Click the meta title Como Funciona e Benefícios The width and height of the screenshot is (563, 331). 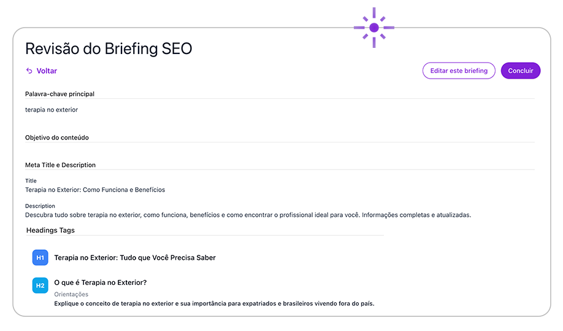[95, 190]
